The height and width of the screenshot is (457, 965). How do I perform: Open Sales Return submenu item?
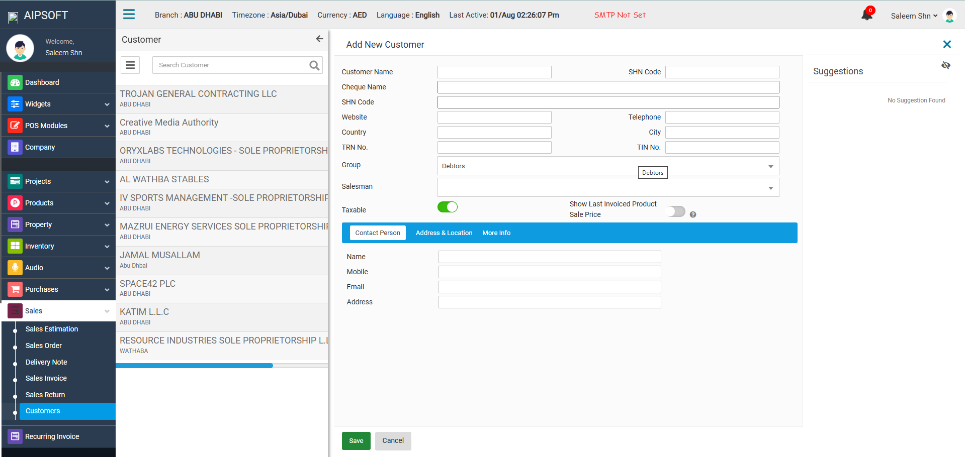pyautogui.click(x=45, y=395)
